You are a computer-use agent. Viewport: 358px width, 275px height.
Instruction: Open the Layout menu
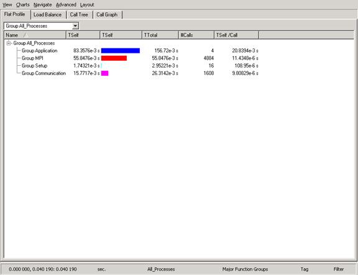(87, 4)
